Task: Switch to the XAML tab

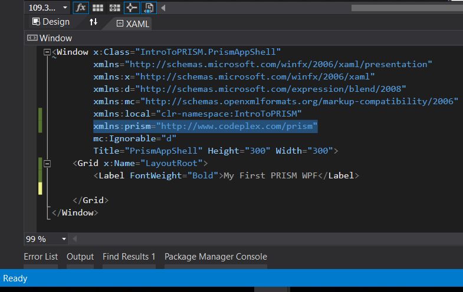Action: [133, 24]
